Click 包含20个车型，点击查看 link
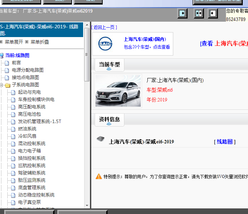Screen dimensions: 248x214 [x=147, y=47]
